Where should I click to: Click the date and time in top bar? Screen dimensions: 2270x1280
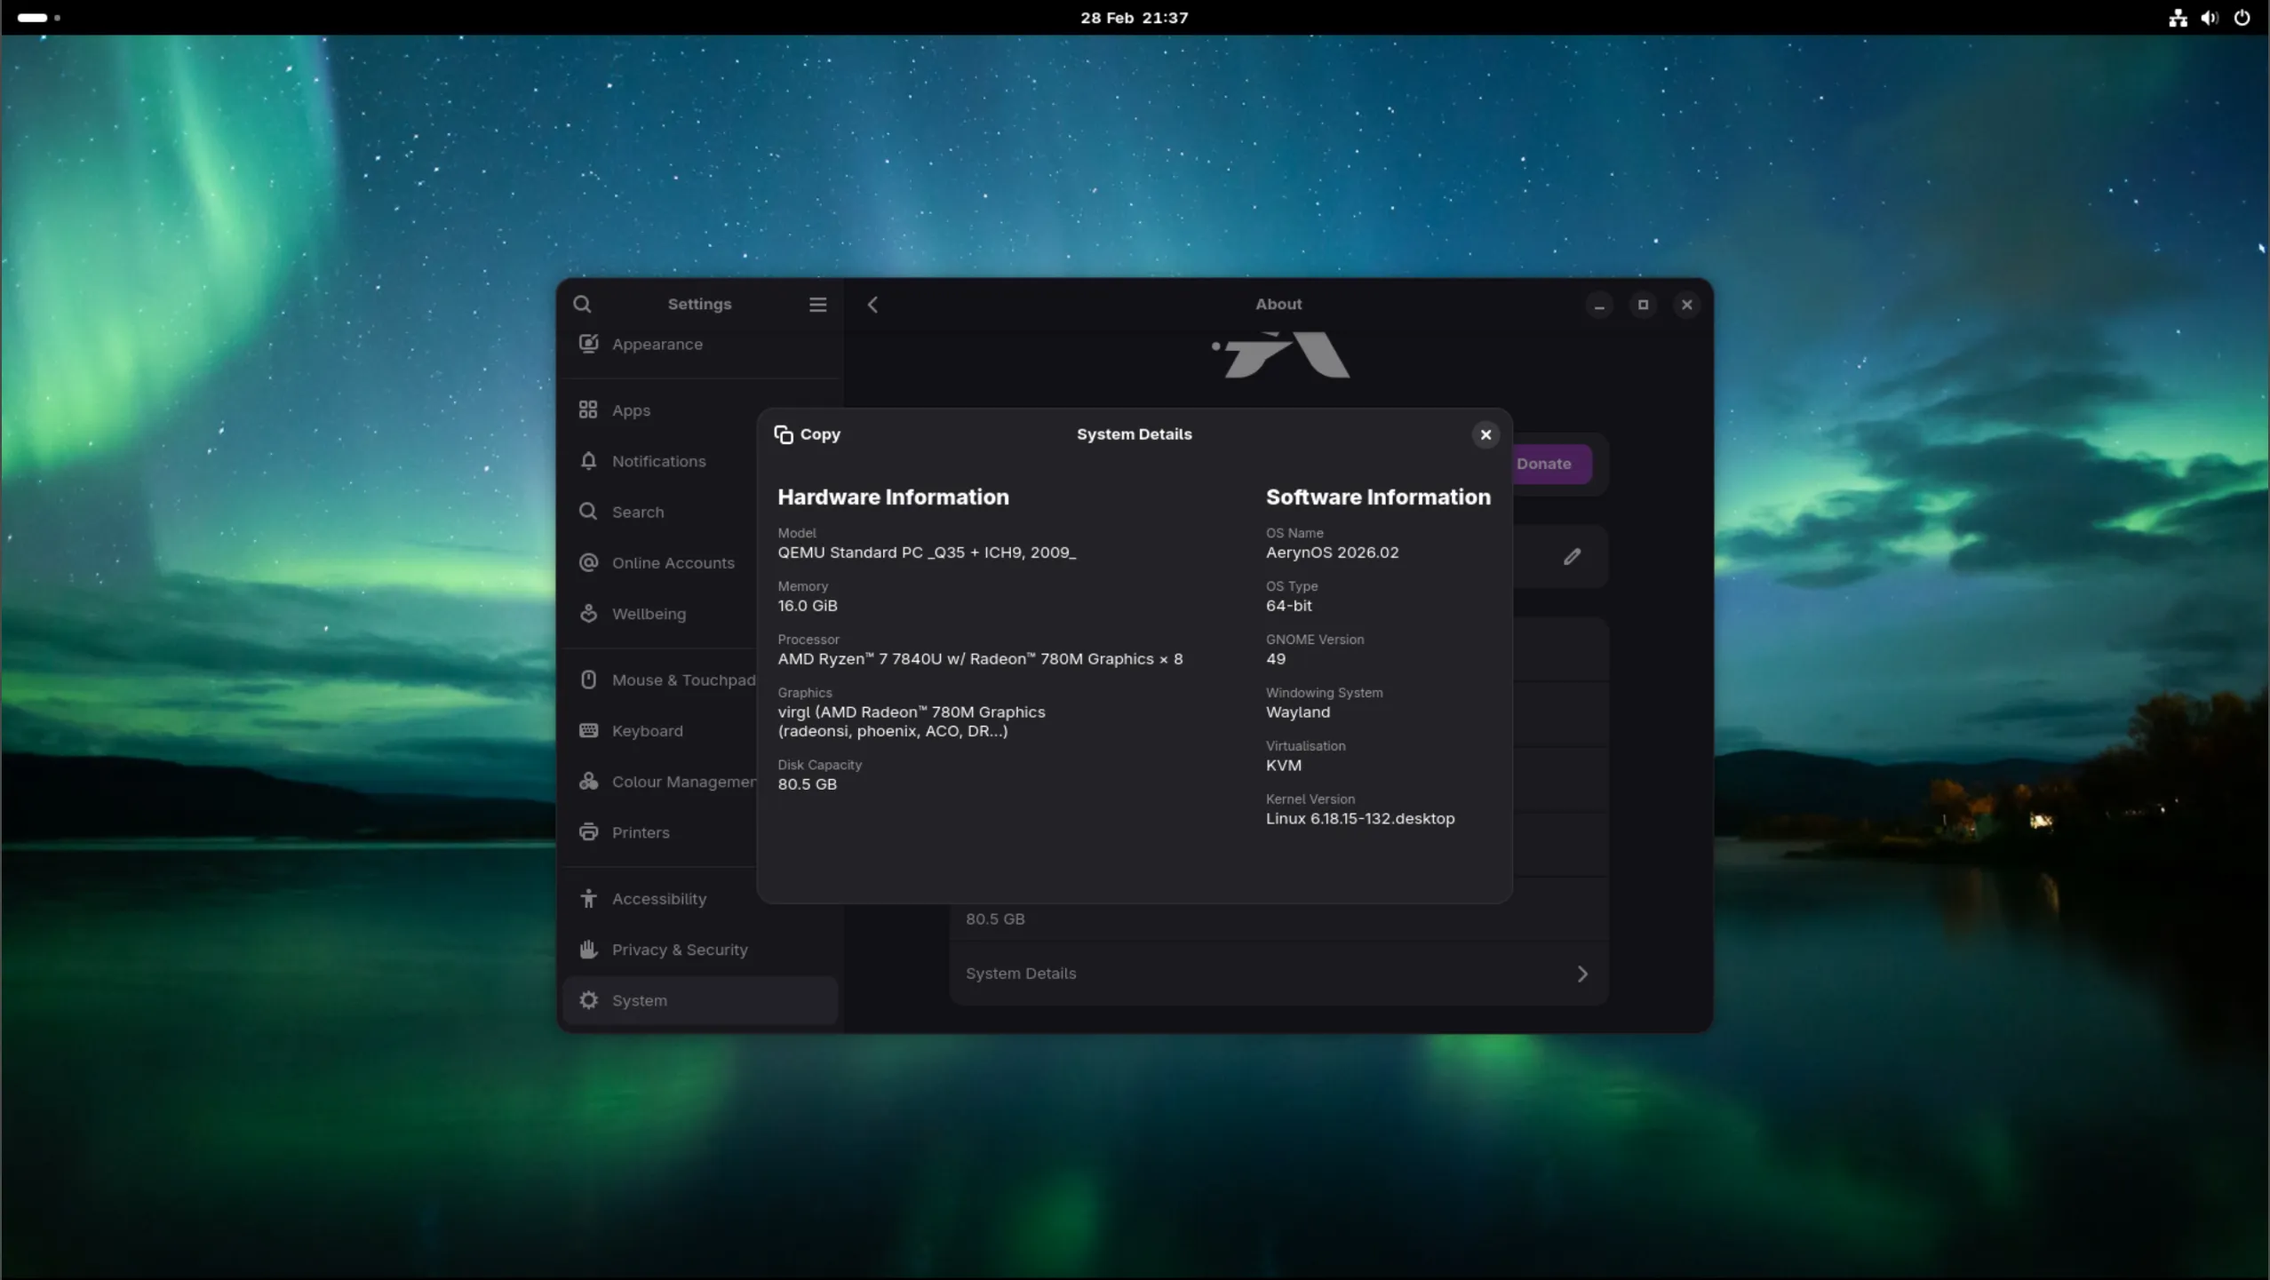click(1135, 17)
